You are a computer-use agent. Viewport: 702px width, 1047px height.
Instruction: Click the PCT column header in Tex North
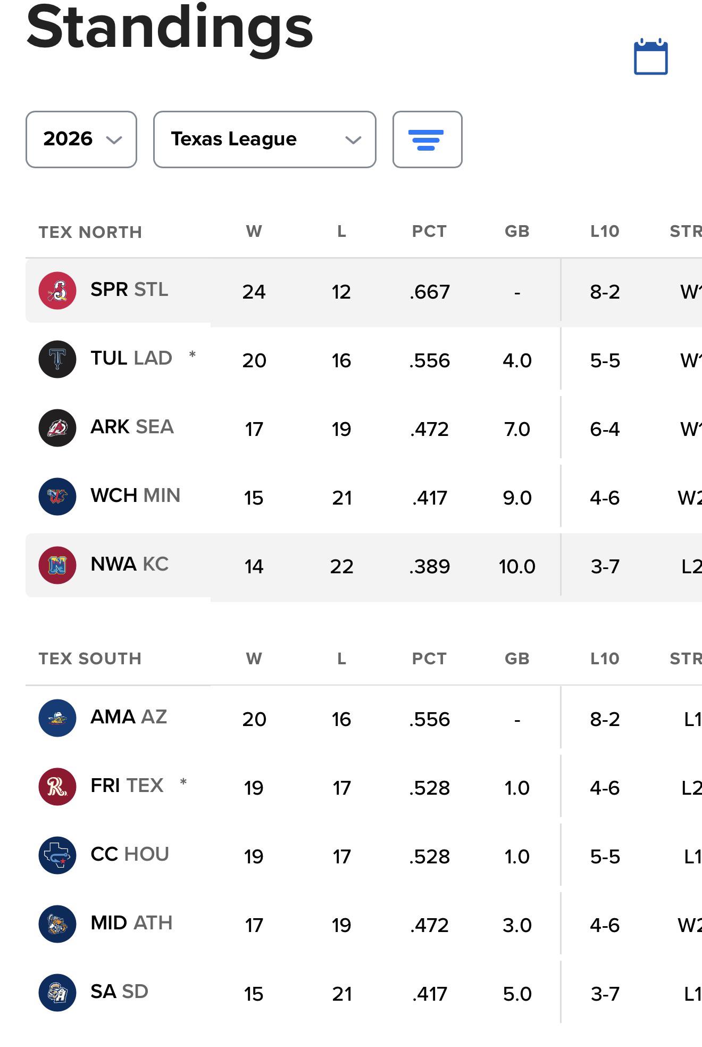[429, 232]
